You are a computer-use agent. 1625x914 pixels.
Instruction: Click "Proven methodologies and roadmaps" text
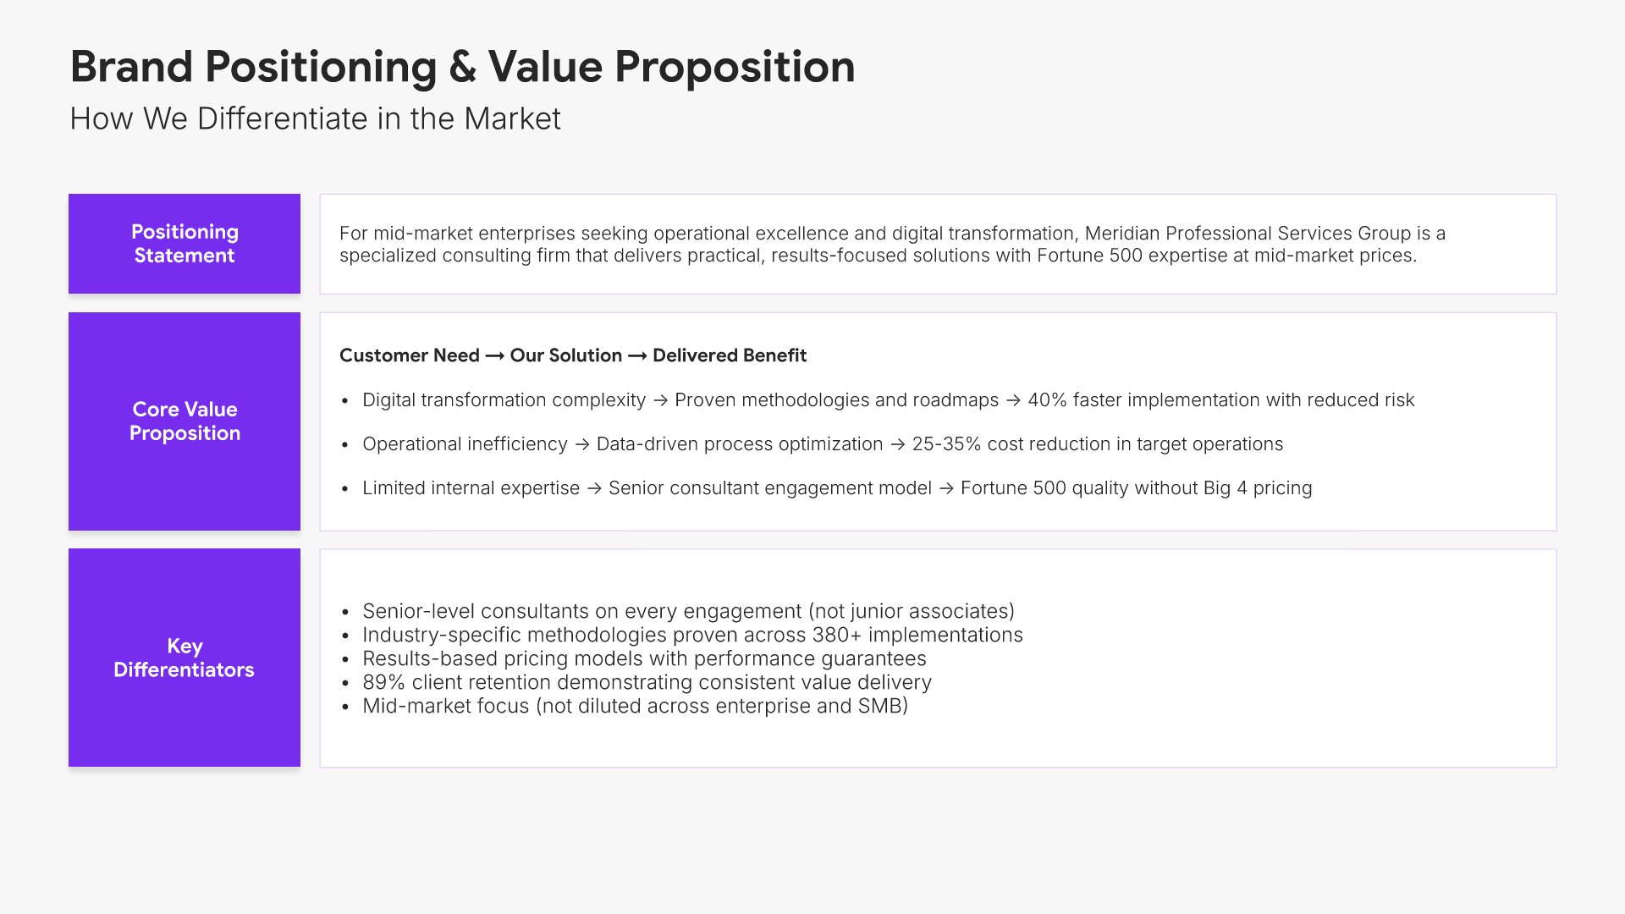836,400
